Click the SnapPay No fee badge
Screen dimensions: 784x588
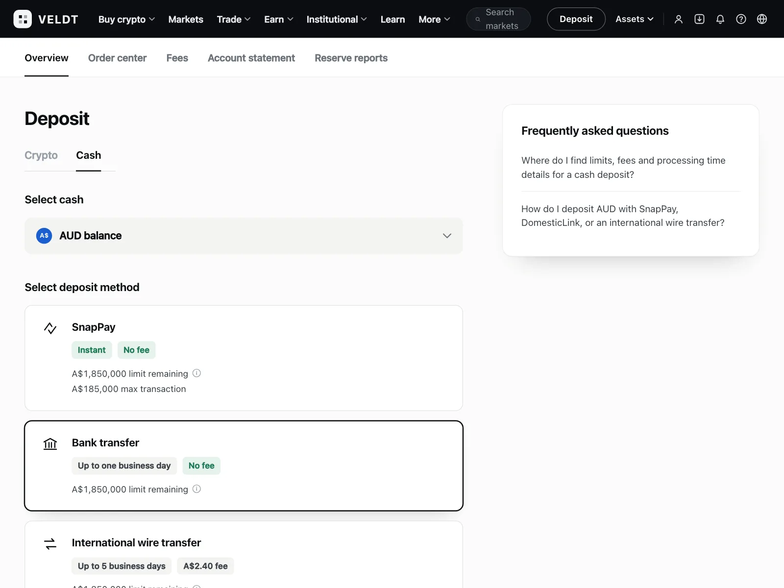point(137,350)
